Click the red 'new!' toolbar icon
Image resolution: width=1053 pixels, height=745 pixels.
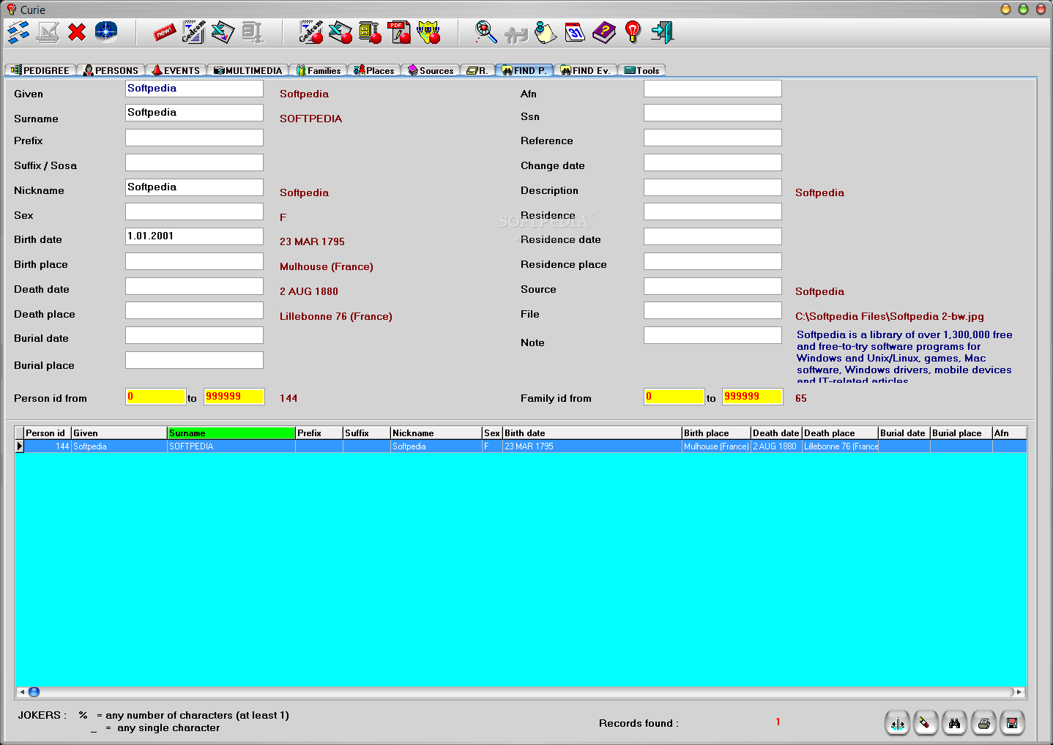click(x=164, y=32)
